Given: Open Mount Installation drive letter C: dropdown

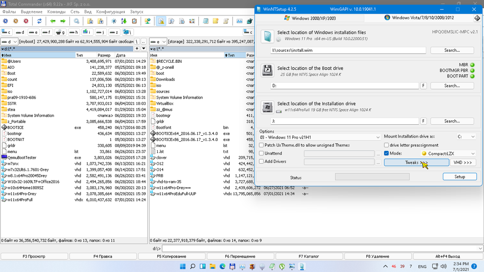Looking at the screenshot, I should 466,137.
